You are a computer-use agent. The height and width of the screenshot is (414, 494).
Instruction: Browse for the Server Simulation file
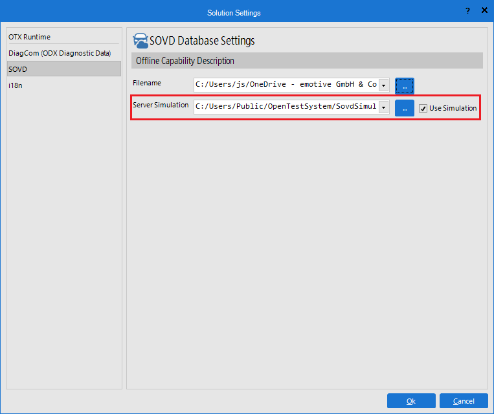[404, 108]
